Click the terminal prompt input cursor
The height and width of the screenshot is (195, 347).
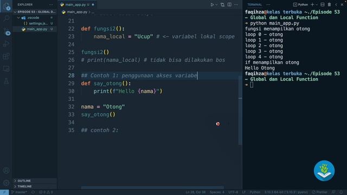tap(252, 84)
